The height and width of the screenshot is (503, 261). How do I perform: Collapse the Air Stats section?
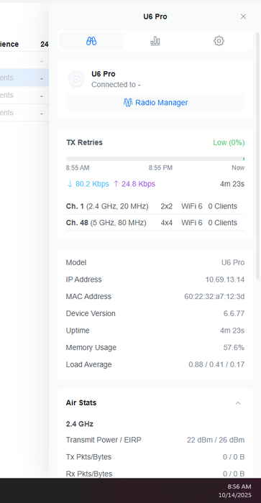(x=238, y=403)
